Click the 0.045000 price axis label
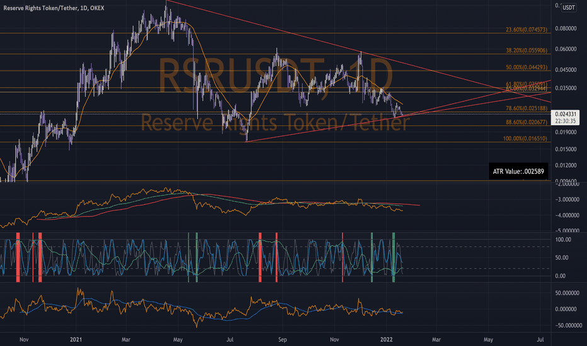This screenshot has width=587, height=346. click(566, 70)
